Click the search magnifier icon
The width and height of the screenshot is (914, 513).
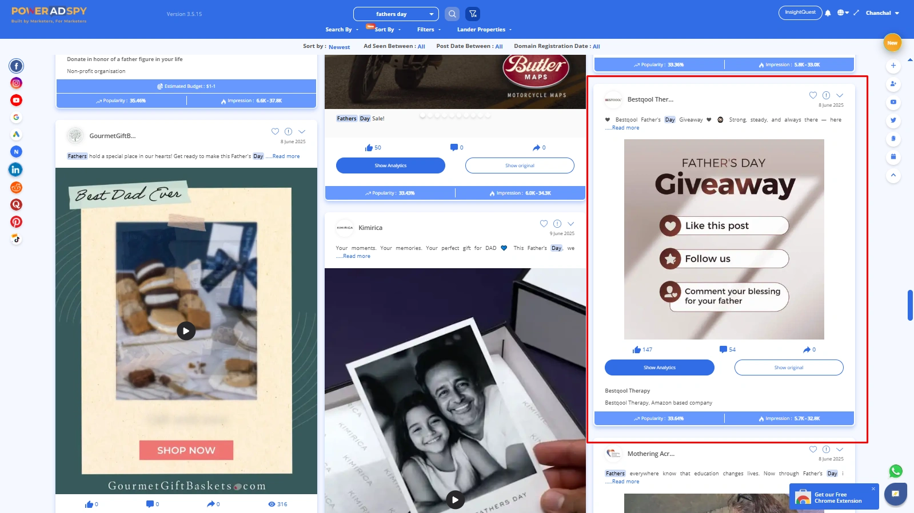point(452,14)
